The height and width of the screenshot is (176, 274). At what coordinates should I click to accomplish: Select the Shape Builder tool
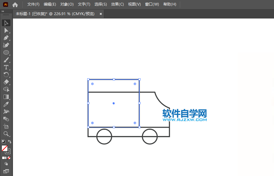pyautogui.click(x=6, y=89)
